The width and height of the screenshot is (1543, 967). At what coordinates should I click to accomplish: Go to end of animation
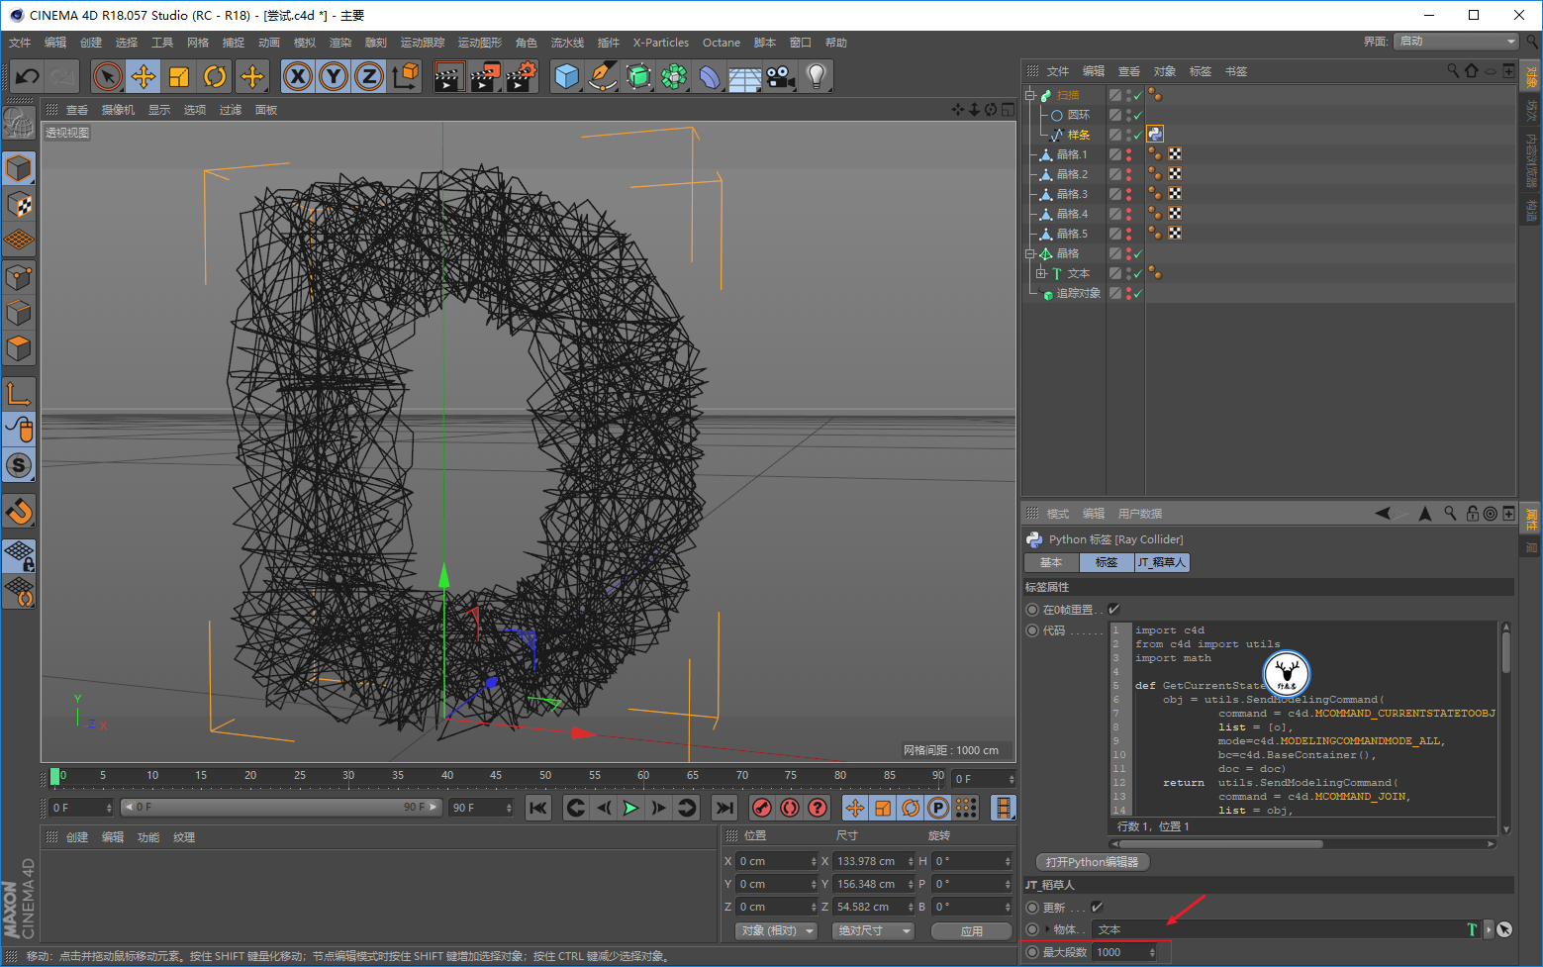click(x=724, y=808)
